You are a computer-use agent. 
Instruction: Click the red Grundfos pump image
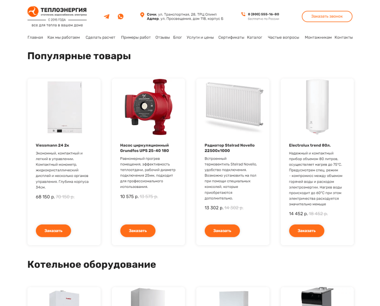tap(148, 107)
